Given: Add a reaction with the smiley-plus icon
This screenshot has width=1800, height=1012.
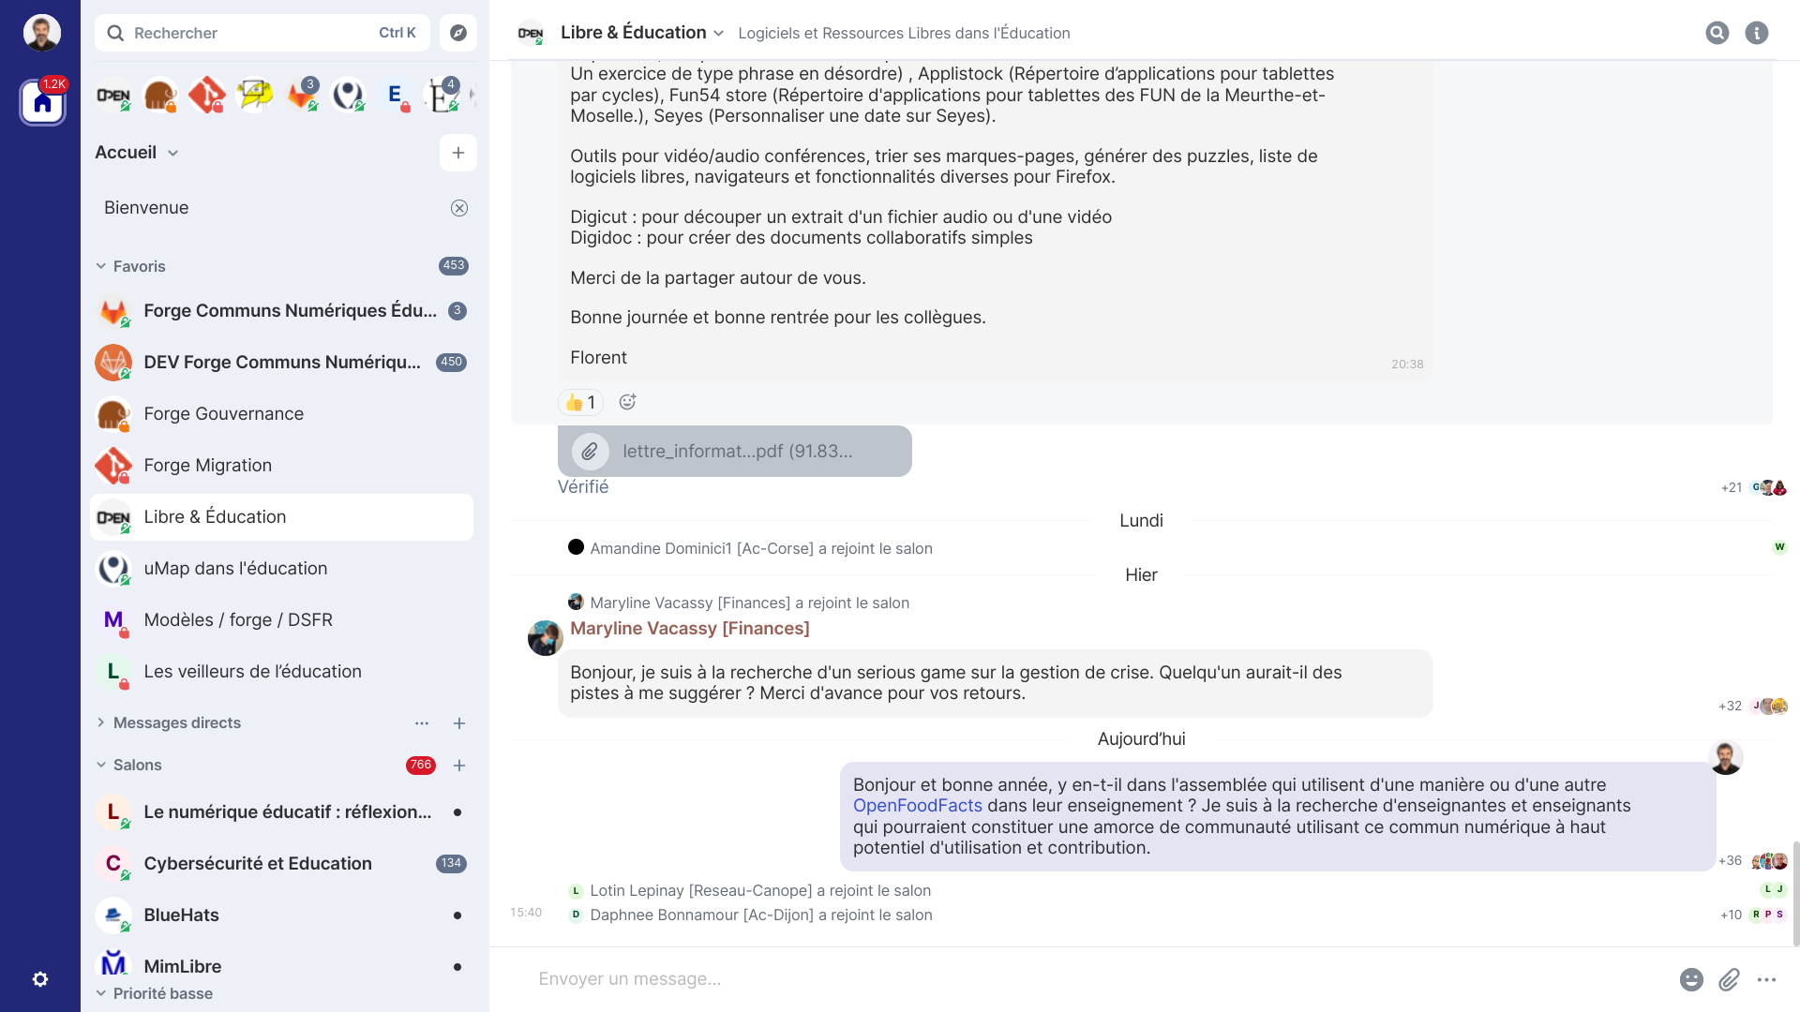Looking at the screenshot, I should tap(627, 402).
